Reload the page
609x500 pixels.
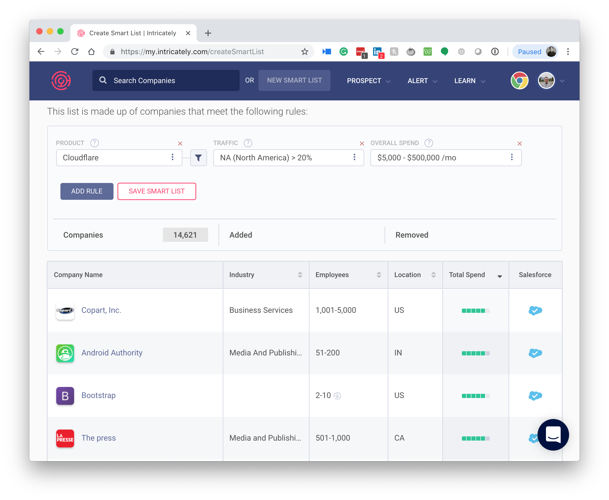click(75, 52)
